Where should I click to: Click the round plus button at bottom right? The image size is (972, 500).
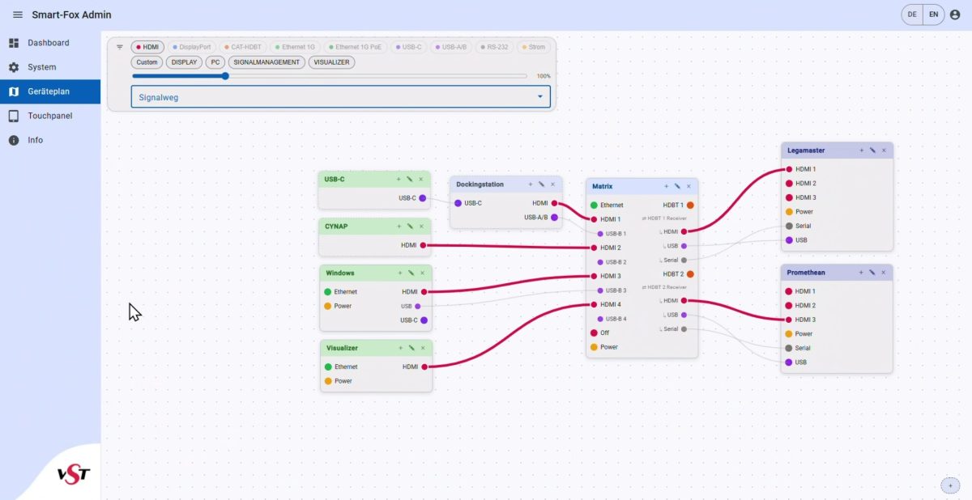tap(949, 485)
